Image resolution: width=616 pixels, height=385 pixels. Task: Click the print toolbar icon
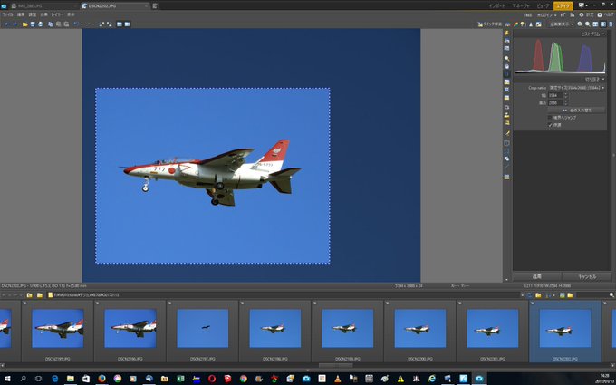[x=41, y=24]
